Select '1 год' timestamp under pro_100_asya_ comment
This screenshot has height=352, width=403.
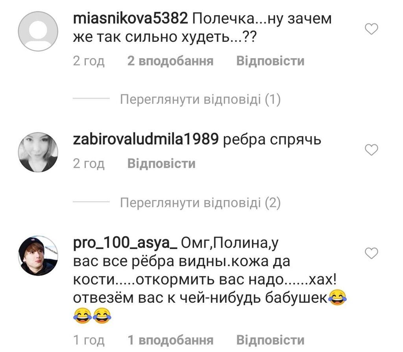[89, 340]
